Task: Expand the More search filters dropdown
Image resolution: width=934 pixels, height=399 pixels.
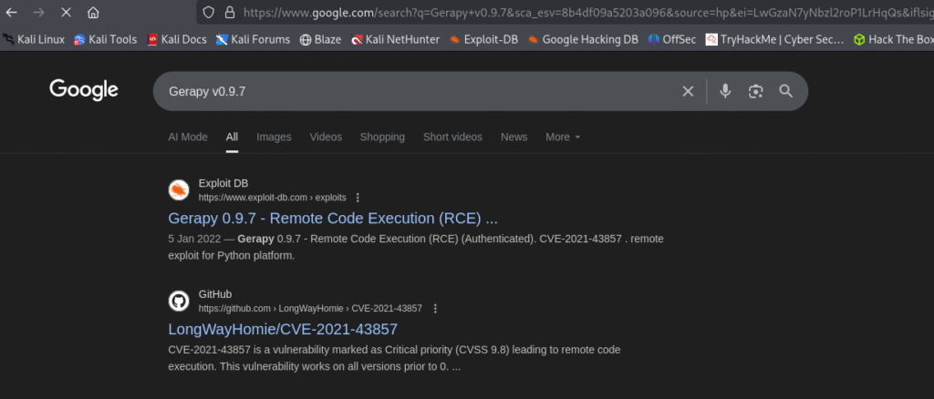Action: click(563, 137)
